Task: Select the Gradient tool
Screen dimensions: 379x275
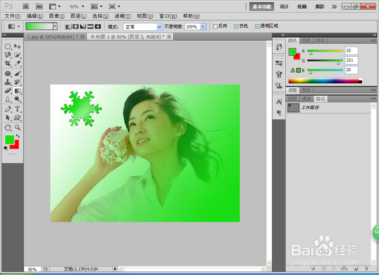Action: (x=17, y=90)
